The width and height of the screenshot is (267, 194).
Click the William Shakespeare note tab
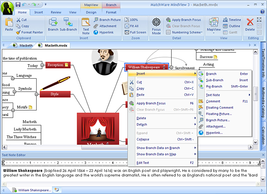[x=32, y=190]
